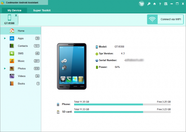Select the Videos clapperboard icon
This screenshot has width=186, height=132.
click(x=12, y=76)
